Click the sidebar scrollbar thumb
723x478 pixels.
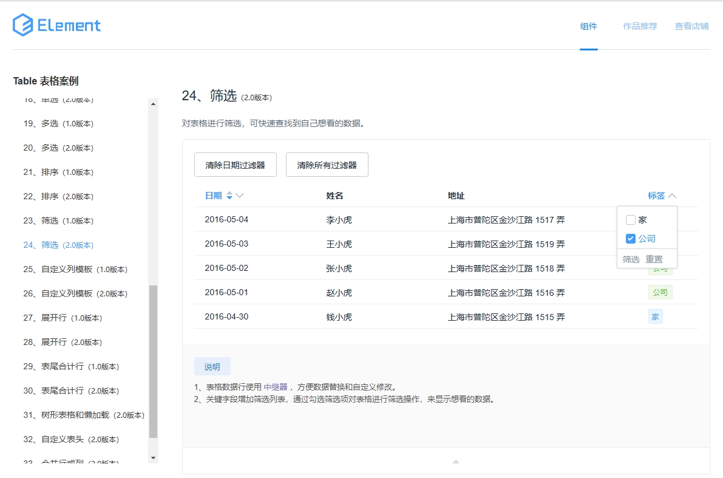153,362
